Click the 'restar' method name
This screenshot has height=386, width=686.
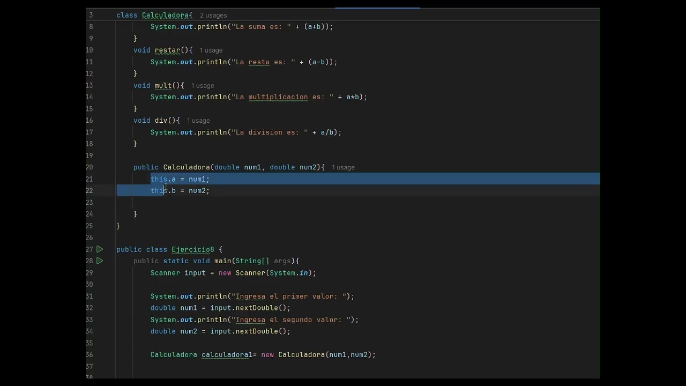coord(167,50)
